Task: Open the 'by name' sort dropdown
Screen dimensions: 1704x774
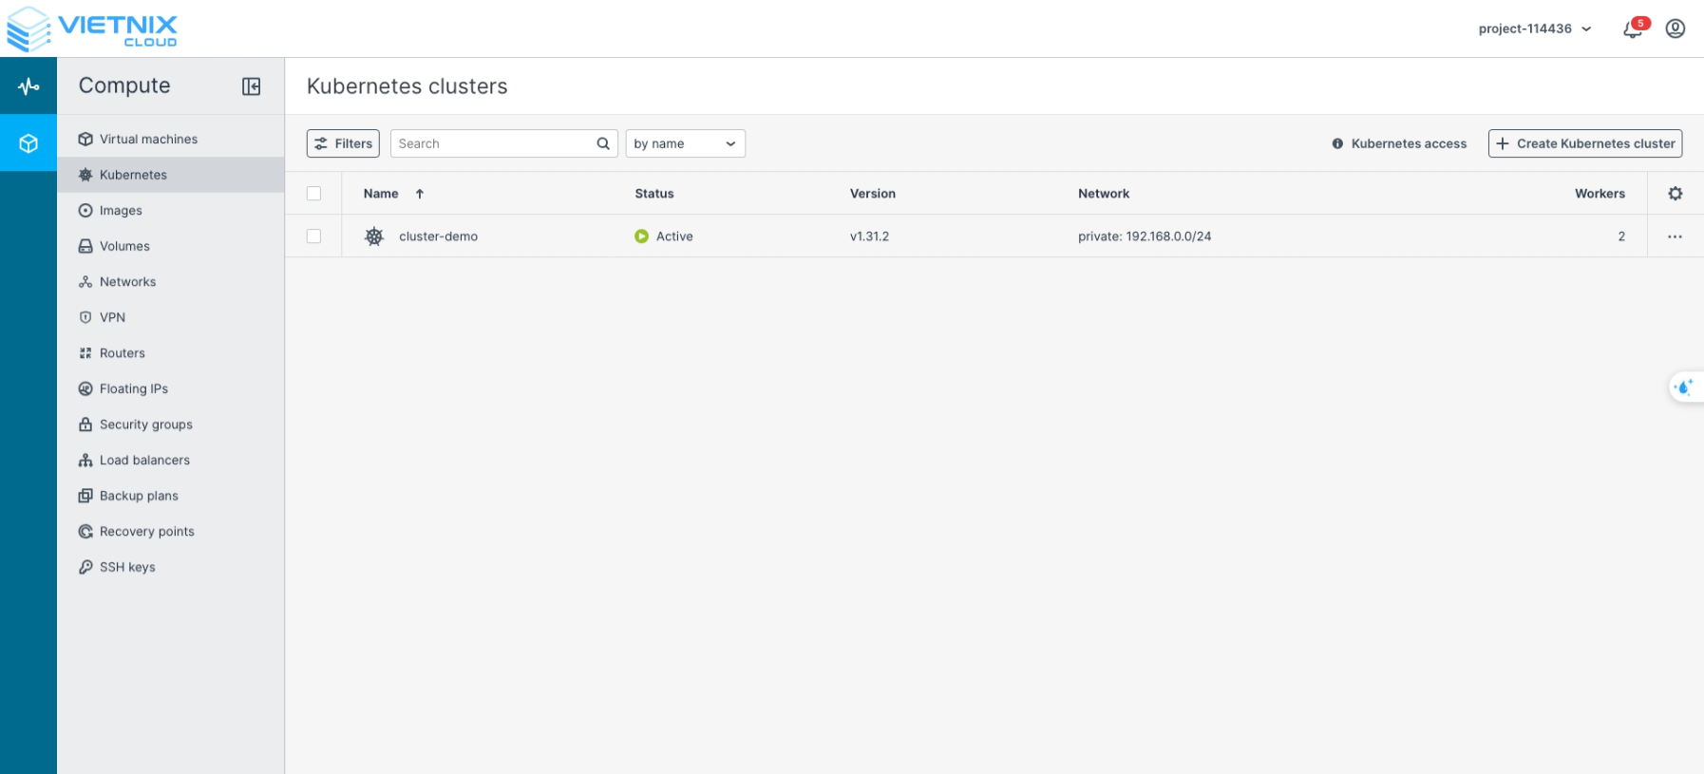Action: 685,143
